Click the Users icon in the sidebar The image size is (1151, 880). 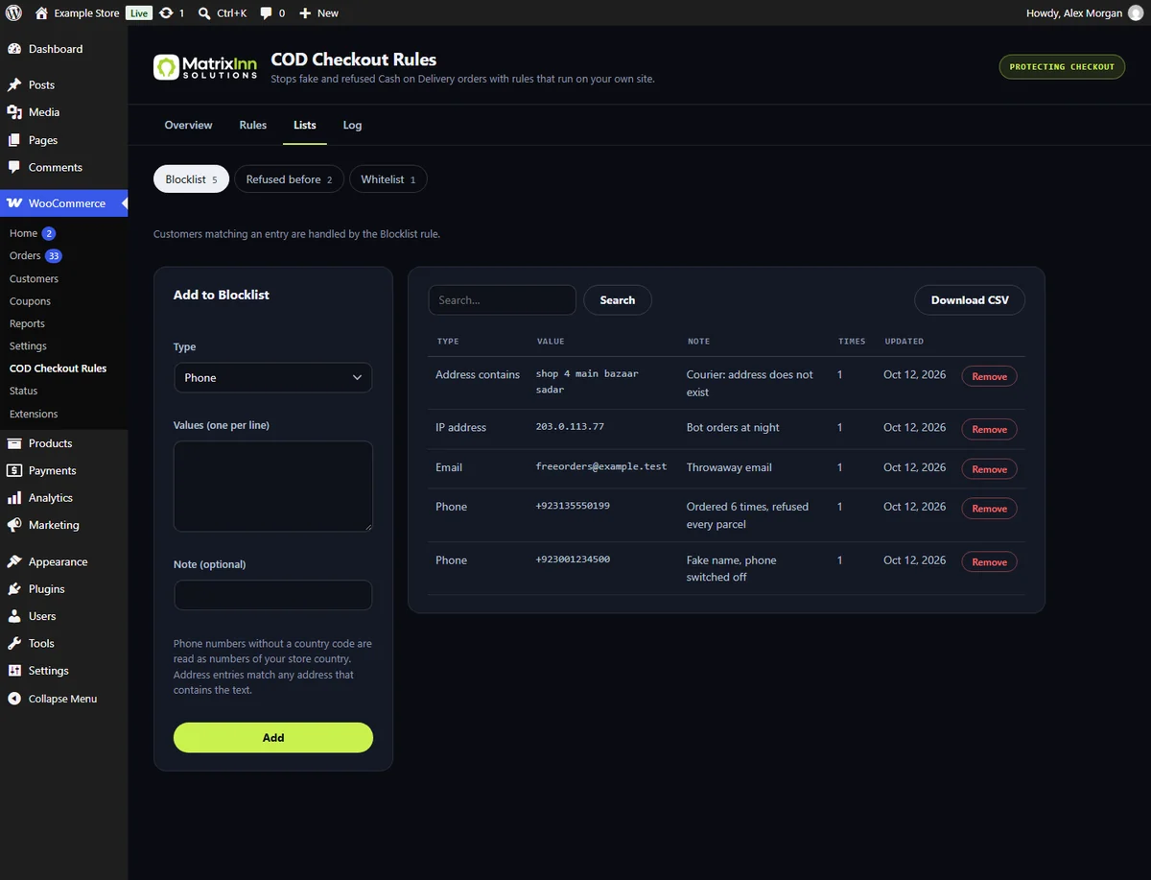pyautogui.click(x=14, y=616)
